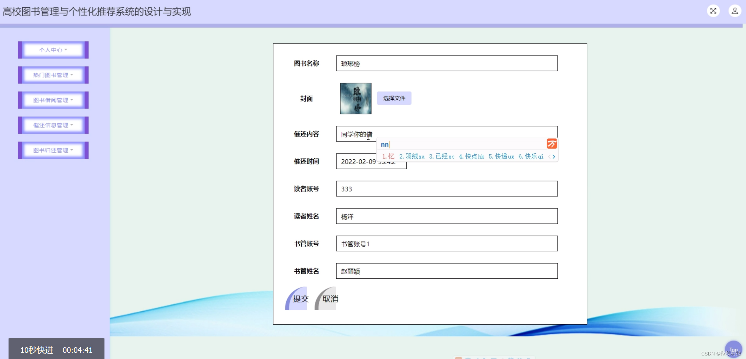The height and width of the screenshot is (359, 746).
Task: Open the 图书归还管理 menu
Action: click(x=53, y=150)
